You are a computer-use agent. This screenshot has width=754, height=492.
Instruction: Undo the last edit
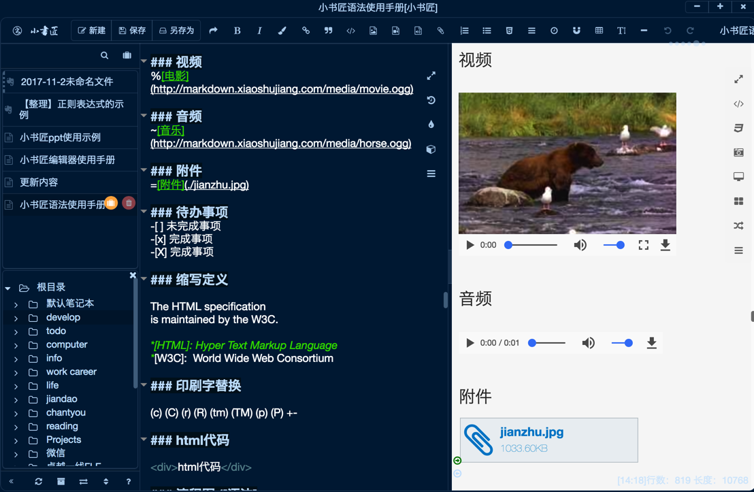click(668, 31)
